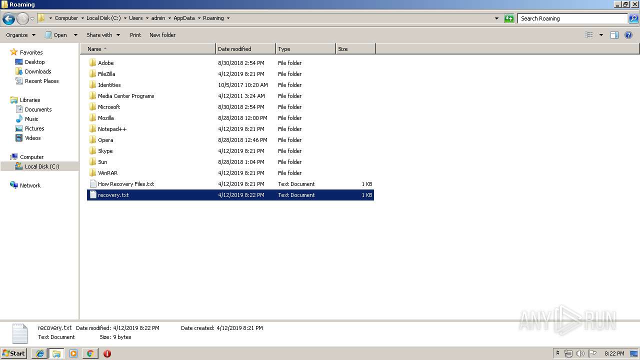Click the Local Disk (C:) breadcrumb
This screenshot has height=360, width=640.
coord(103,18)
